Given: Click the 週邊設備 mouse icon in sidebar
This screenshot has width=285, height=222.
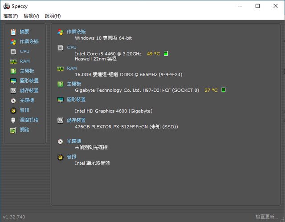Looking at the screenshot, I should [13, 120].
